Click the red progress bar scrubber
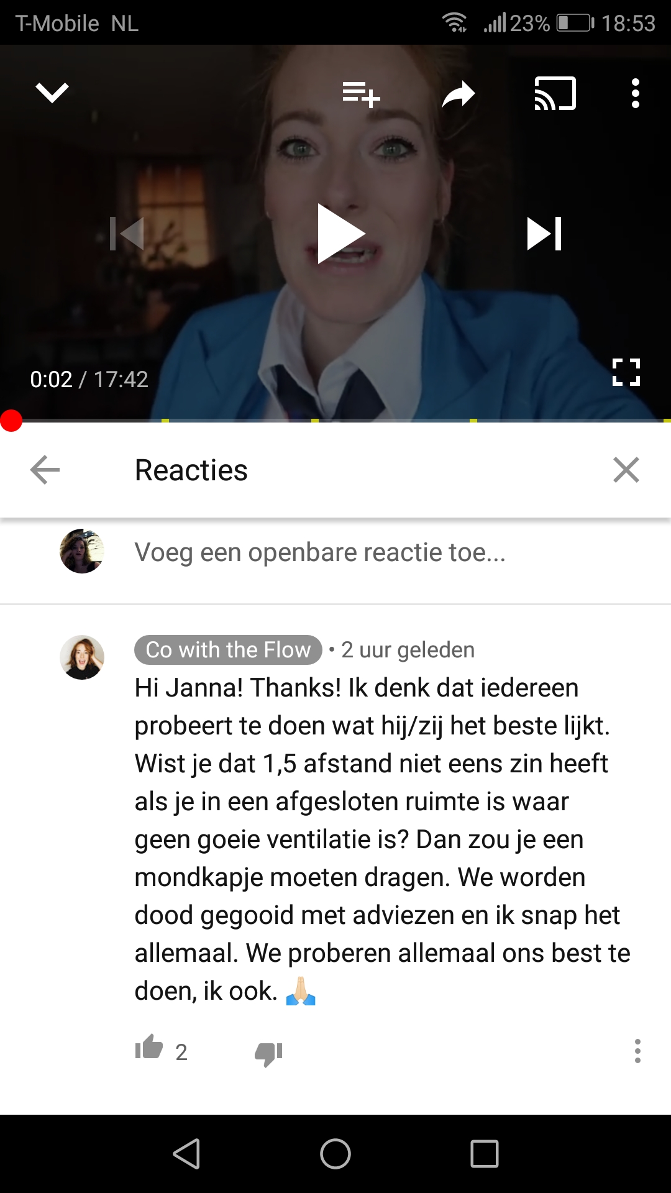This screenshot has height=1193, width=671. [x=11, y=421]
